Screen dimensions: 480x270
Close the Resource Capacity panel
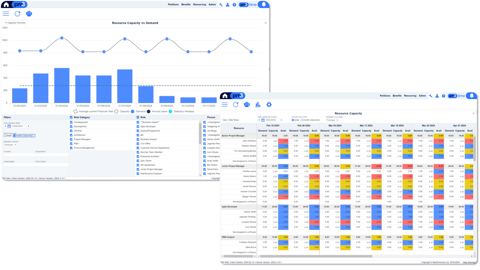(473, 113)
